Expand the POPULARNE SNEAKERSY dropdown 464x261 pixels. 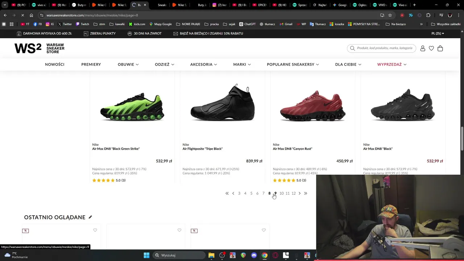[293, 64]
